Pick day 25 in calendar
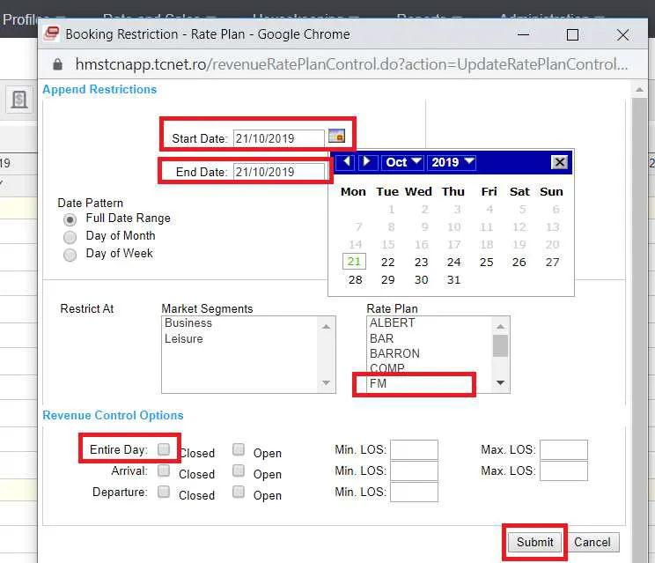Screen dimensions: 655x563 coord(486,262)
